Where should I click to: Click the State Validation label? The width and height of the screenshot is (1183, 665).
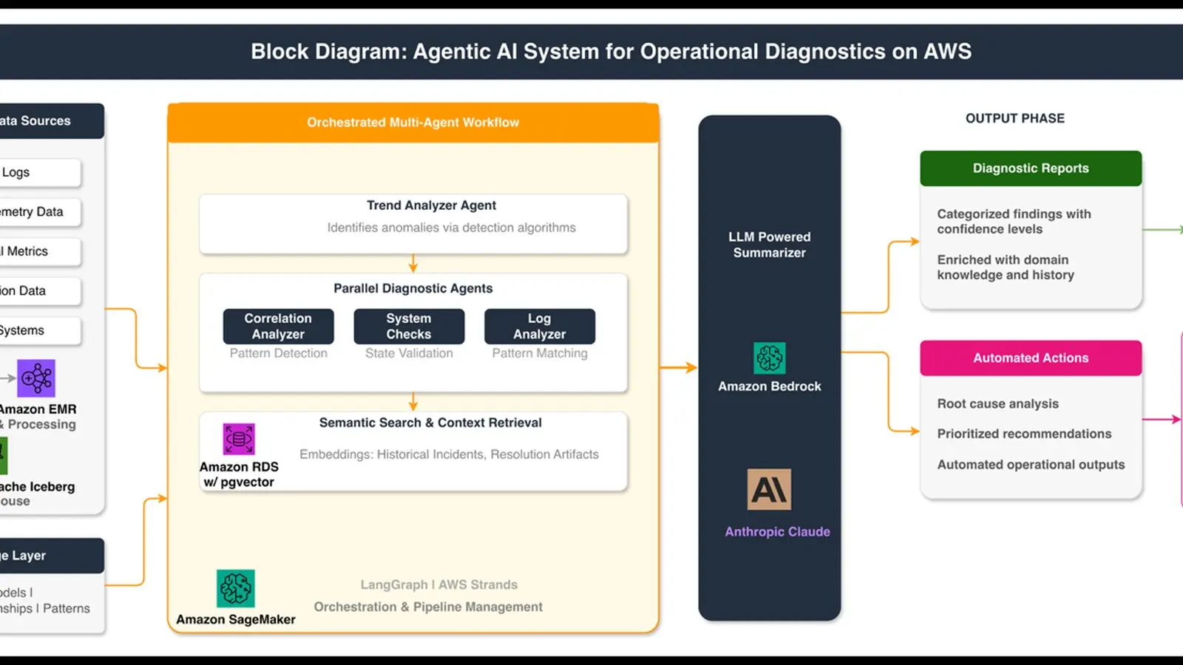(409, 353)
